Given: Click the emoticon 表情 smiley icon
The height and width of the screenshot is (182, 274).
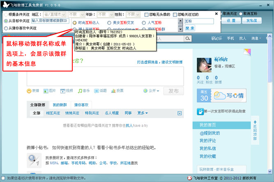Looking at the screenshot, I should click(x=29, y=91).
